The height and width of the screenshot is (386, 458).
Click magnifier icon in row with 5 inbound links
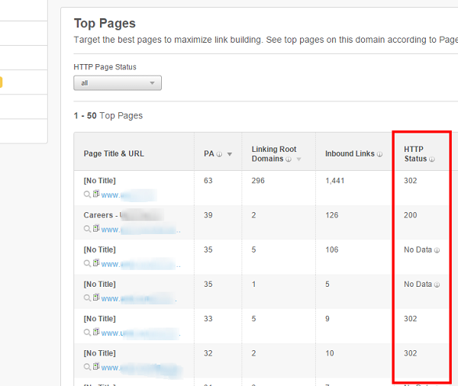pos(87,298)
